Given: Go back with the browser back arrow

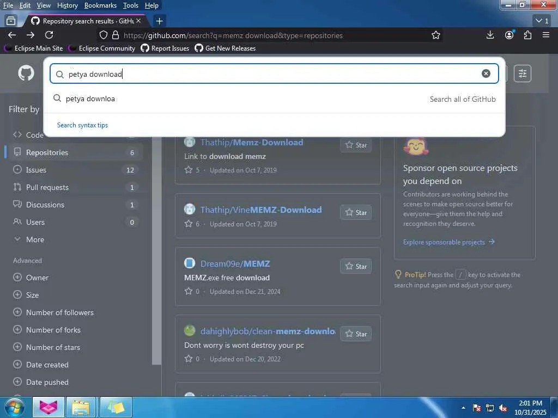Looking at the screenshot, I should pos(12,35).
